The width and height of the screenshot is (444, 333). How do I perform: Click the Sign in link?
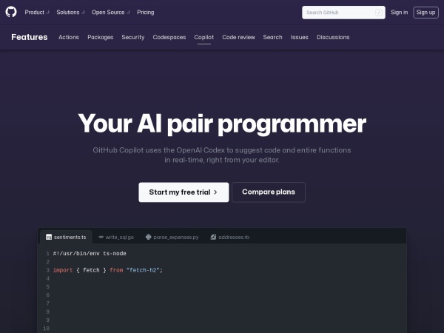pyautogui.click(x=399, y=13)
